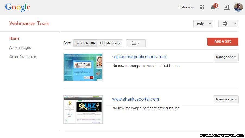Click the Webmaster Tools title
Screen dimensions: 245x138
[x=29, y=23]
